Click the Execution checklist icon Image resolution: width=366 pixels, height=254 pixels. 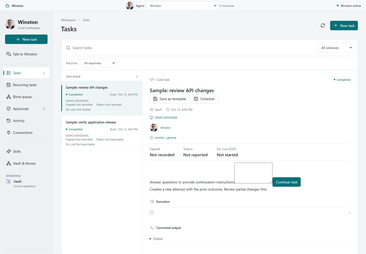[152, 201]
